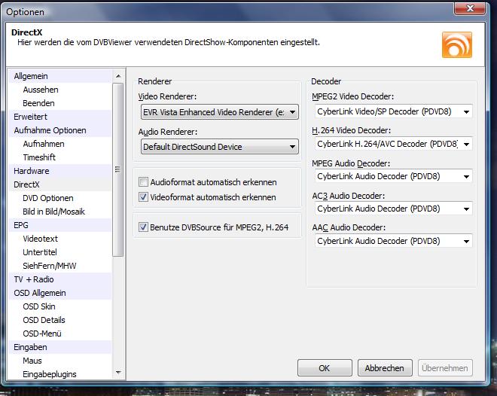
Task: Click the orange DVBViewer logo icon
Action: click(x=457, y=44)
